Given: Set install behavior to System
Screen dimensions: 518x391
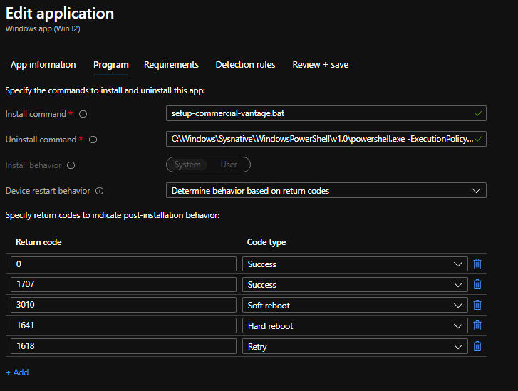Looking at the screenshot, I should (x=187, y=165).
